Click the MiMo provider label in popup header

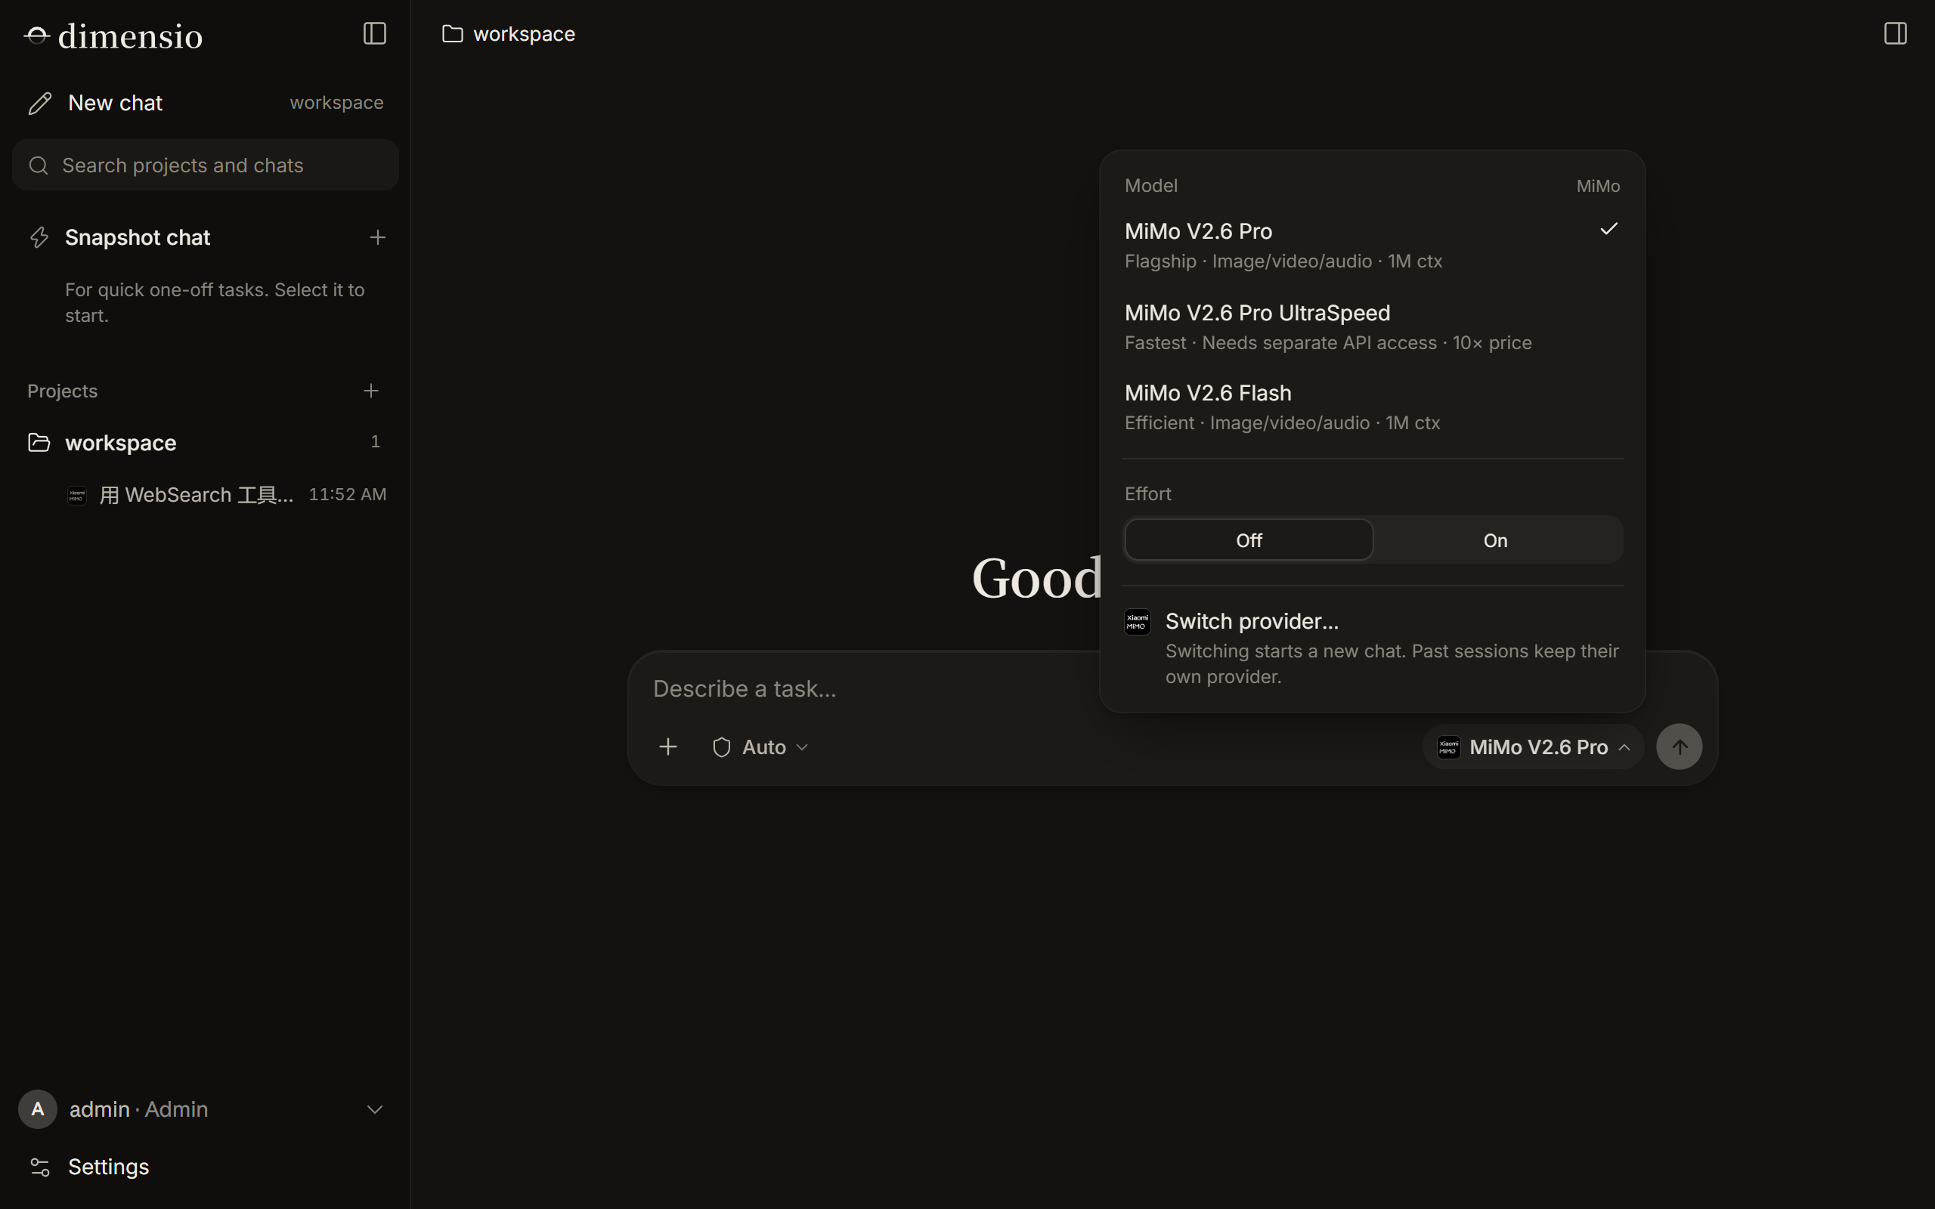(x=1598, y=187)
